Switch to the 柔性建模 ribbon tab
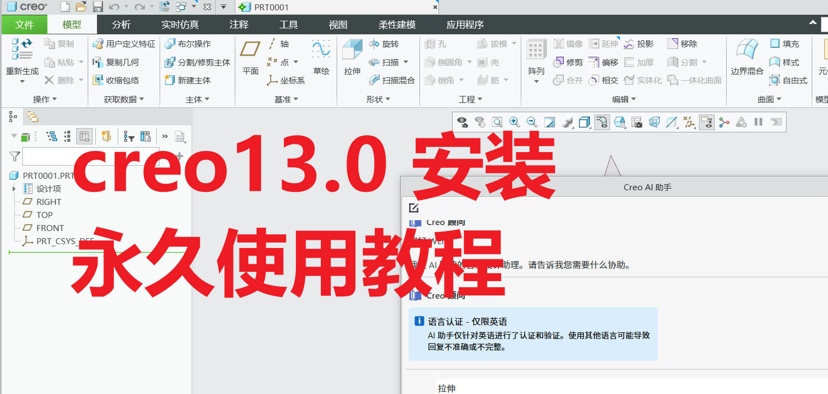This screenshot has width=828, height=394. click(x=397, y=25)
